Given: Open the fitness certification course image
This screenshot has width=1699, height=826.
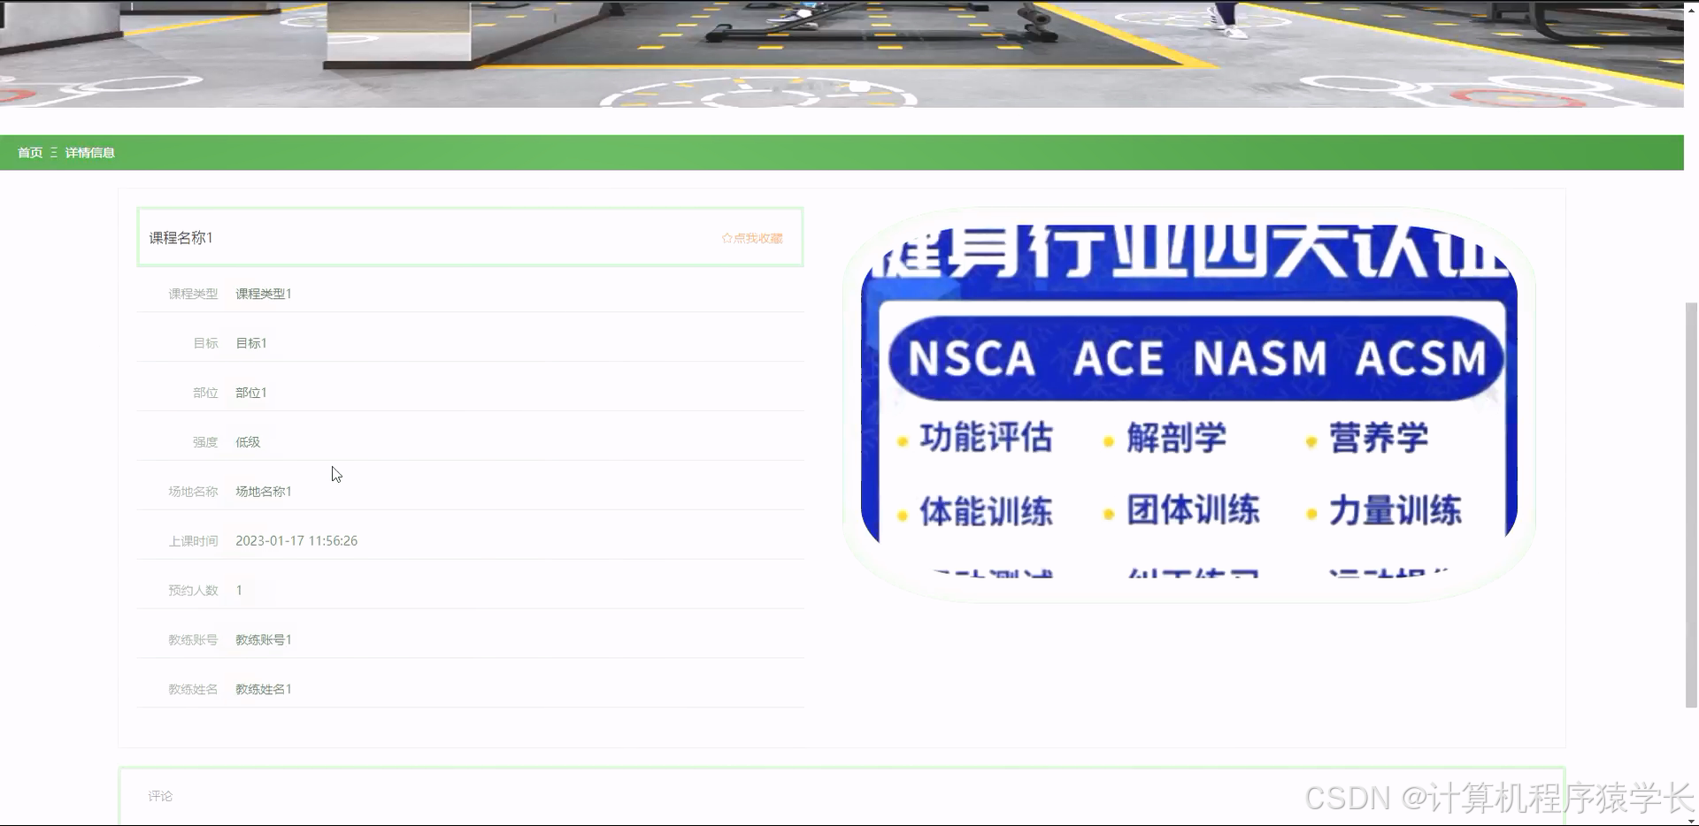Looking at the screenshot, I should (x=1188, y=403).
